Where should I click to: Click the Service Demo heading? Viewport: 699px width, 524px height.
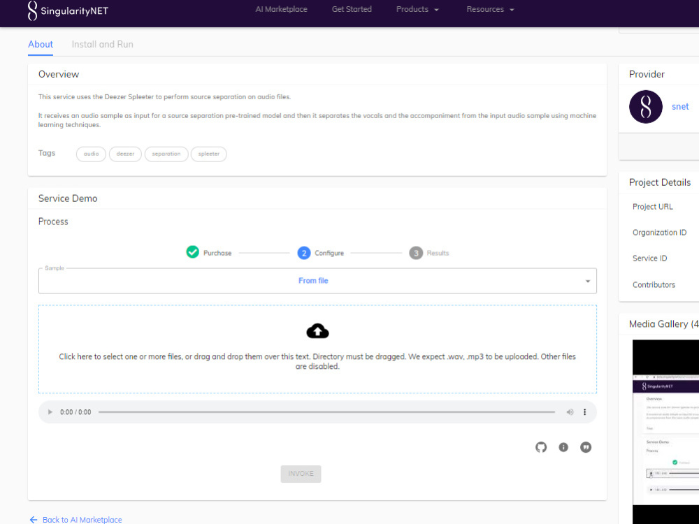pyautogui.click(x=68, y=198)
